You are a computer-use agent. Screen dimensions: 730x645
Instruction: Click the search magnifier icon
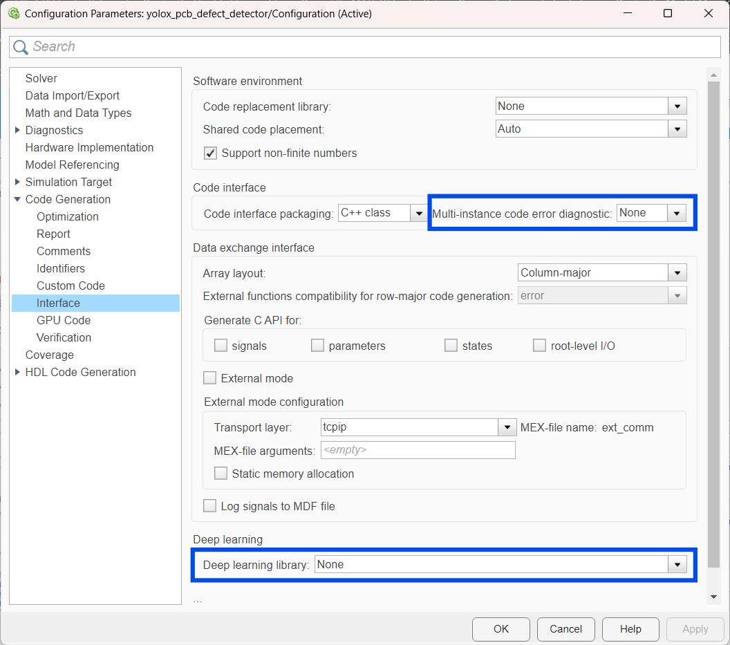click(x=21, y=47)
